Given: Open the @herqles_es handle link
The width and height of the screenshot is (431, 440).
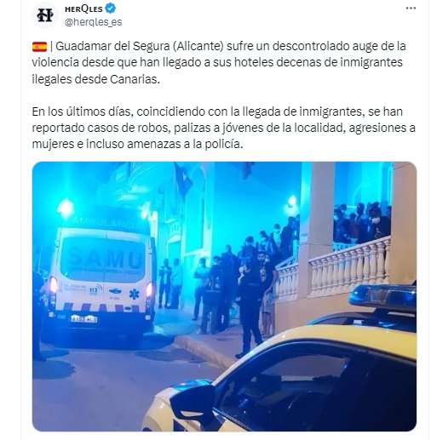Looking at the screenshot, I should click(x=94, y=22).
